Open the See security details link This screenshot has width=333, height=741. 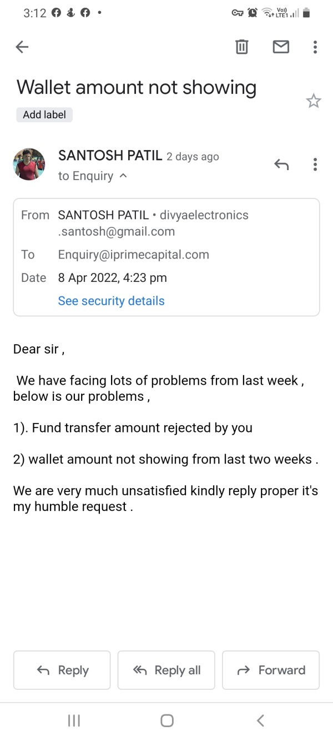tap(111, 301)
